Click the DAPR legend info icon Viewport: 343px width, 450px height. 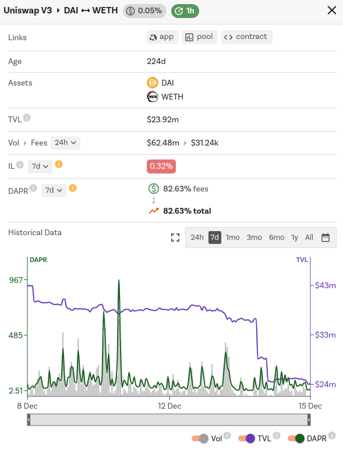tap(332, 435)
